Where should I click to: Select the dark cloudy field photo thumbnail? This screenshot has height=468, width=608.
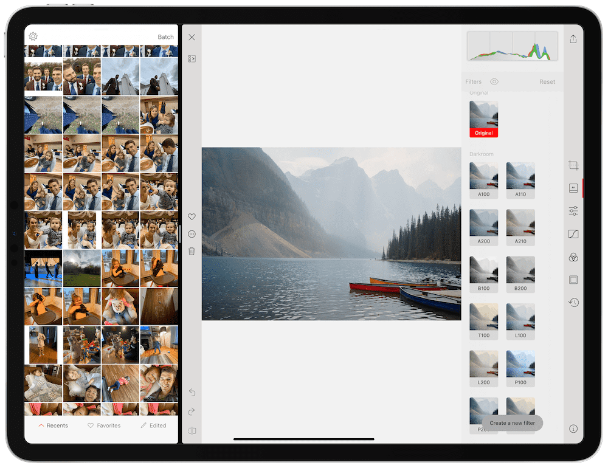(x=82, y=268)
